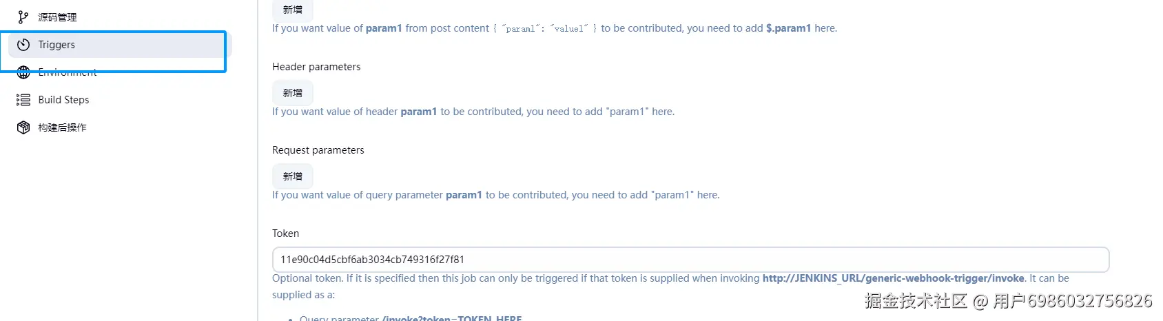The width and height of the screenshot is (1163, 321).
Task: Go to the Environment section
Action: pos(68,73)
